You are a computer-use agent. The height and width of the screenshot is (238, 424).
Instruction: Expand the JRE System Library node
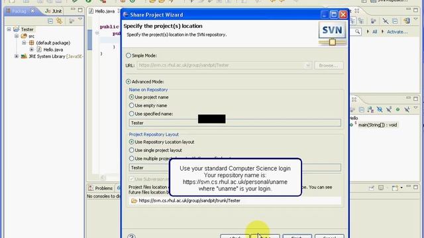coord(17,56)
